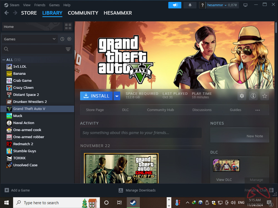Switch to grid view beside Home

(x=68, y=26)
